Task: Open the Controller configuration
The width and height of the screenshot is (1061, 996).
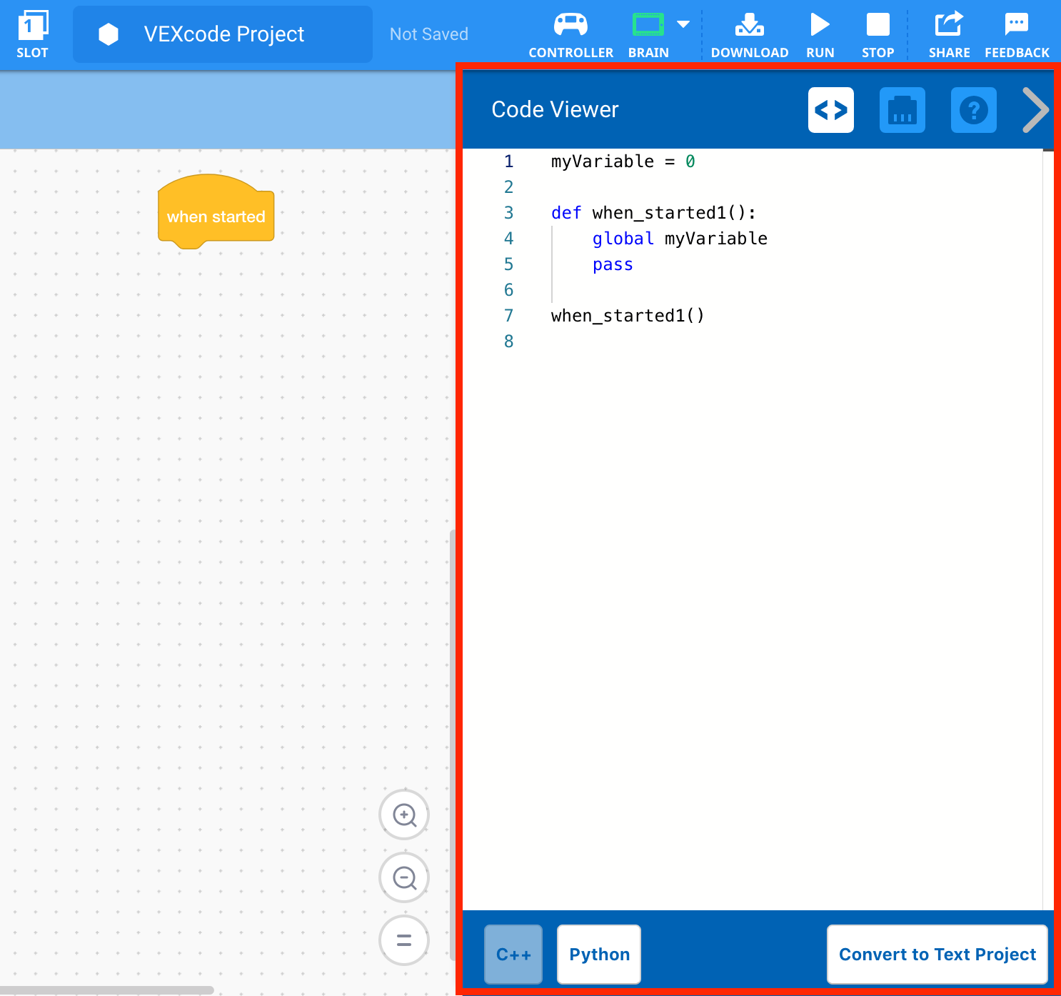Action: (570, 31)
